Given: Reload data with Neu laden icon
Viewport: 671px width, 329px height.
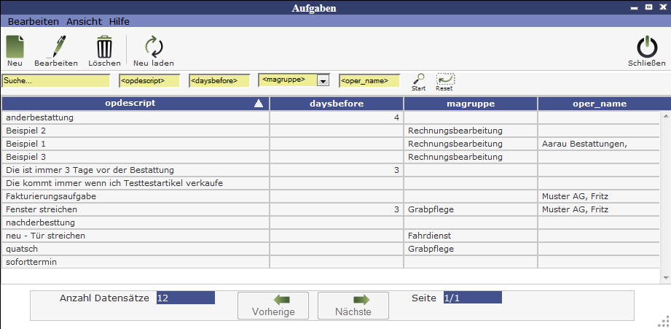Looking at the screenshot, I should [153, 48].
